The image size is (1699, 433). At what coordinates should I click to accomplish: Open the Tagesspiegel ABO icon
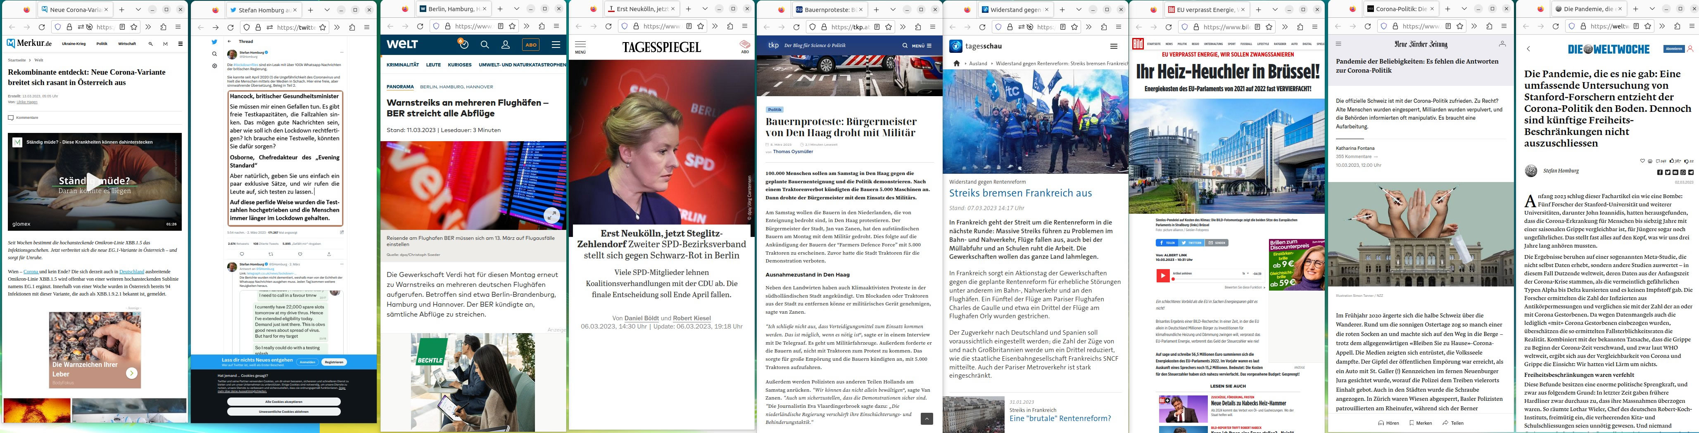click(x=745, y=46)
